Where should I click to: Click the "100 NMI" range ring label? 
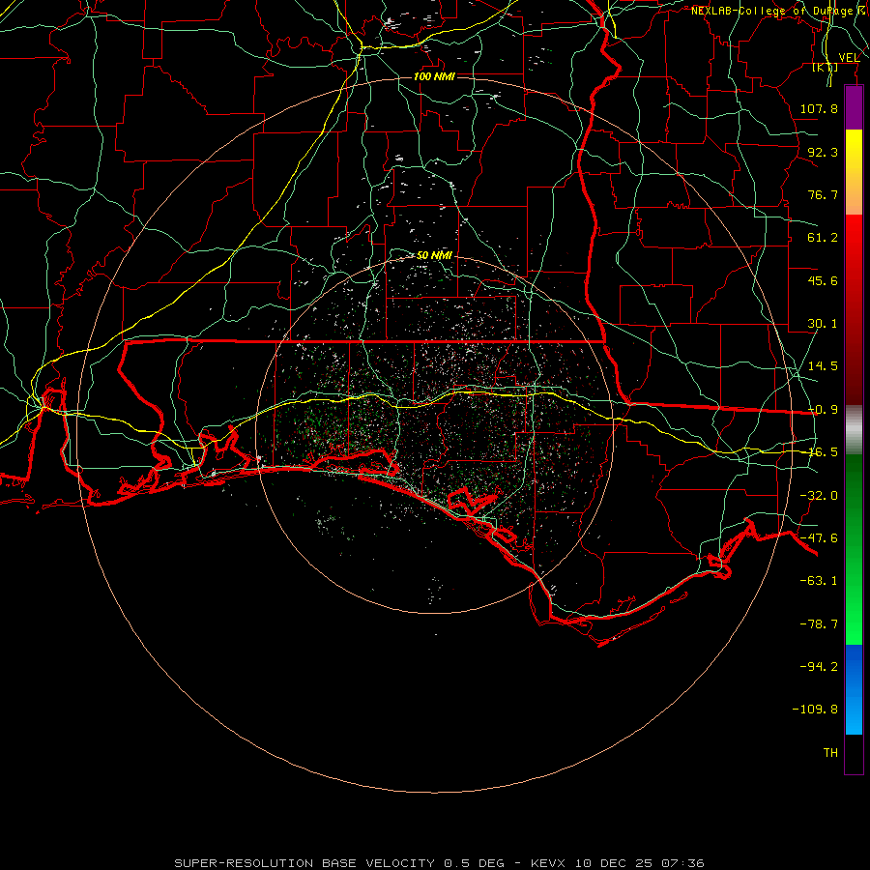tap(434, 76)
